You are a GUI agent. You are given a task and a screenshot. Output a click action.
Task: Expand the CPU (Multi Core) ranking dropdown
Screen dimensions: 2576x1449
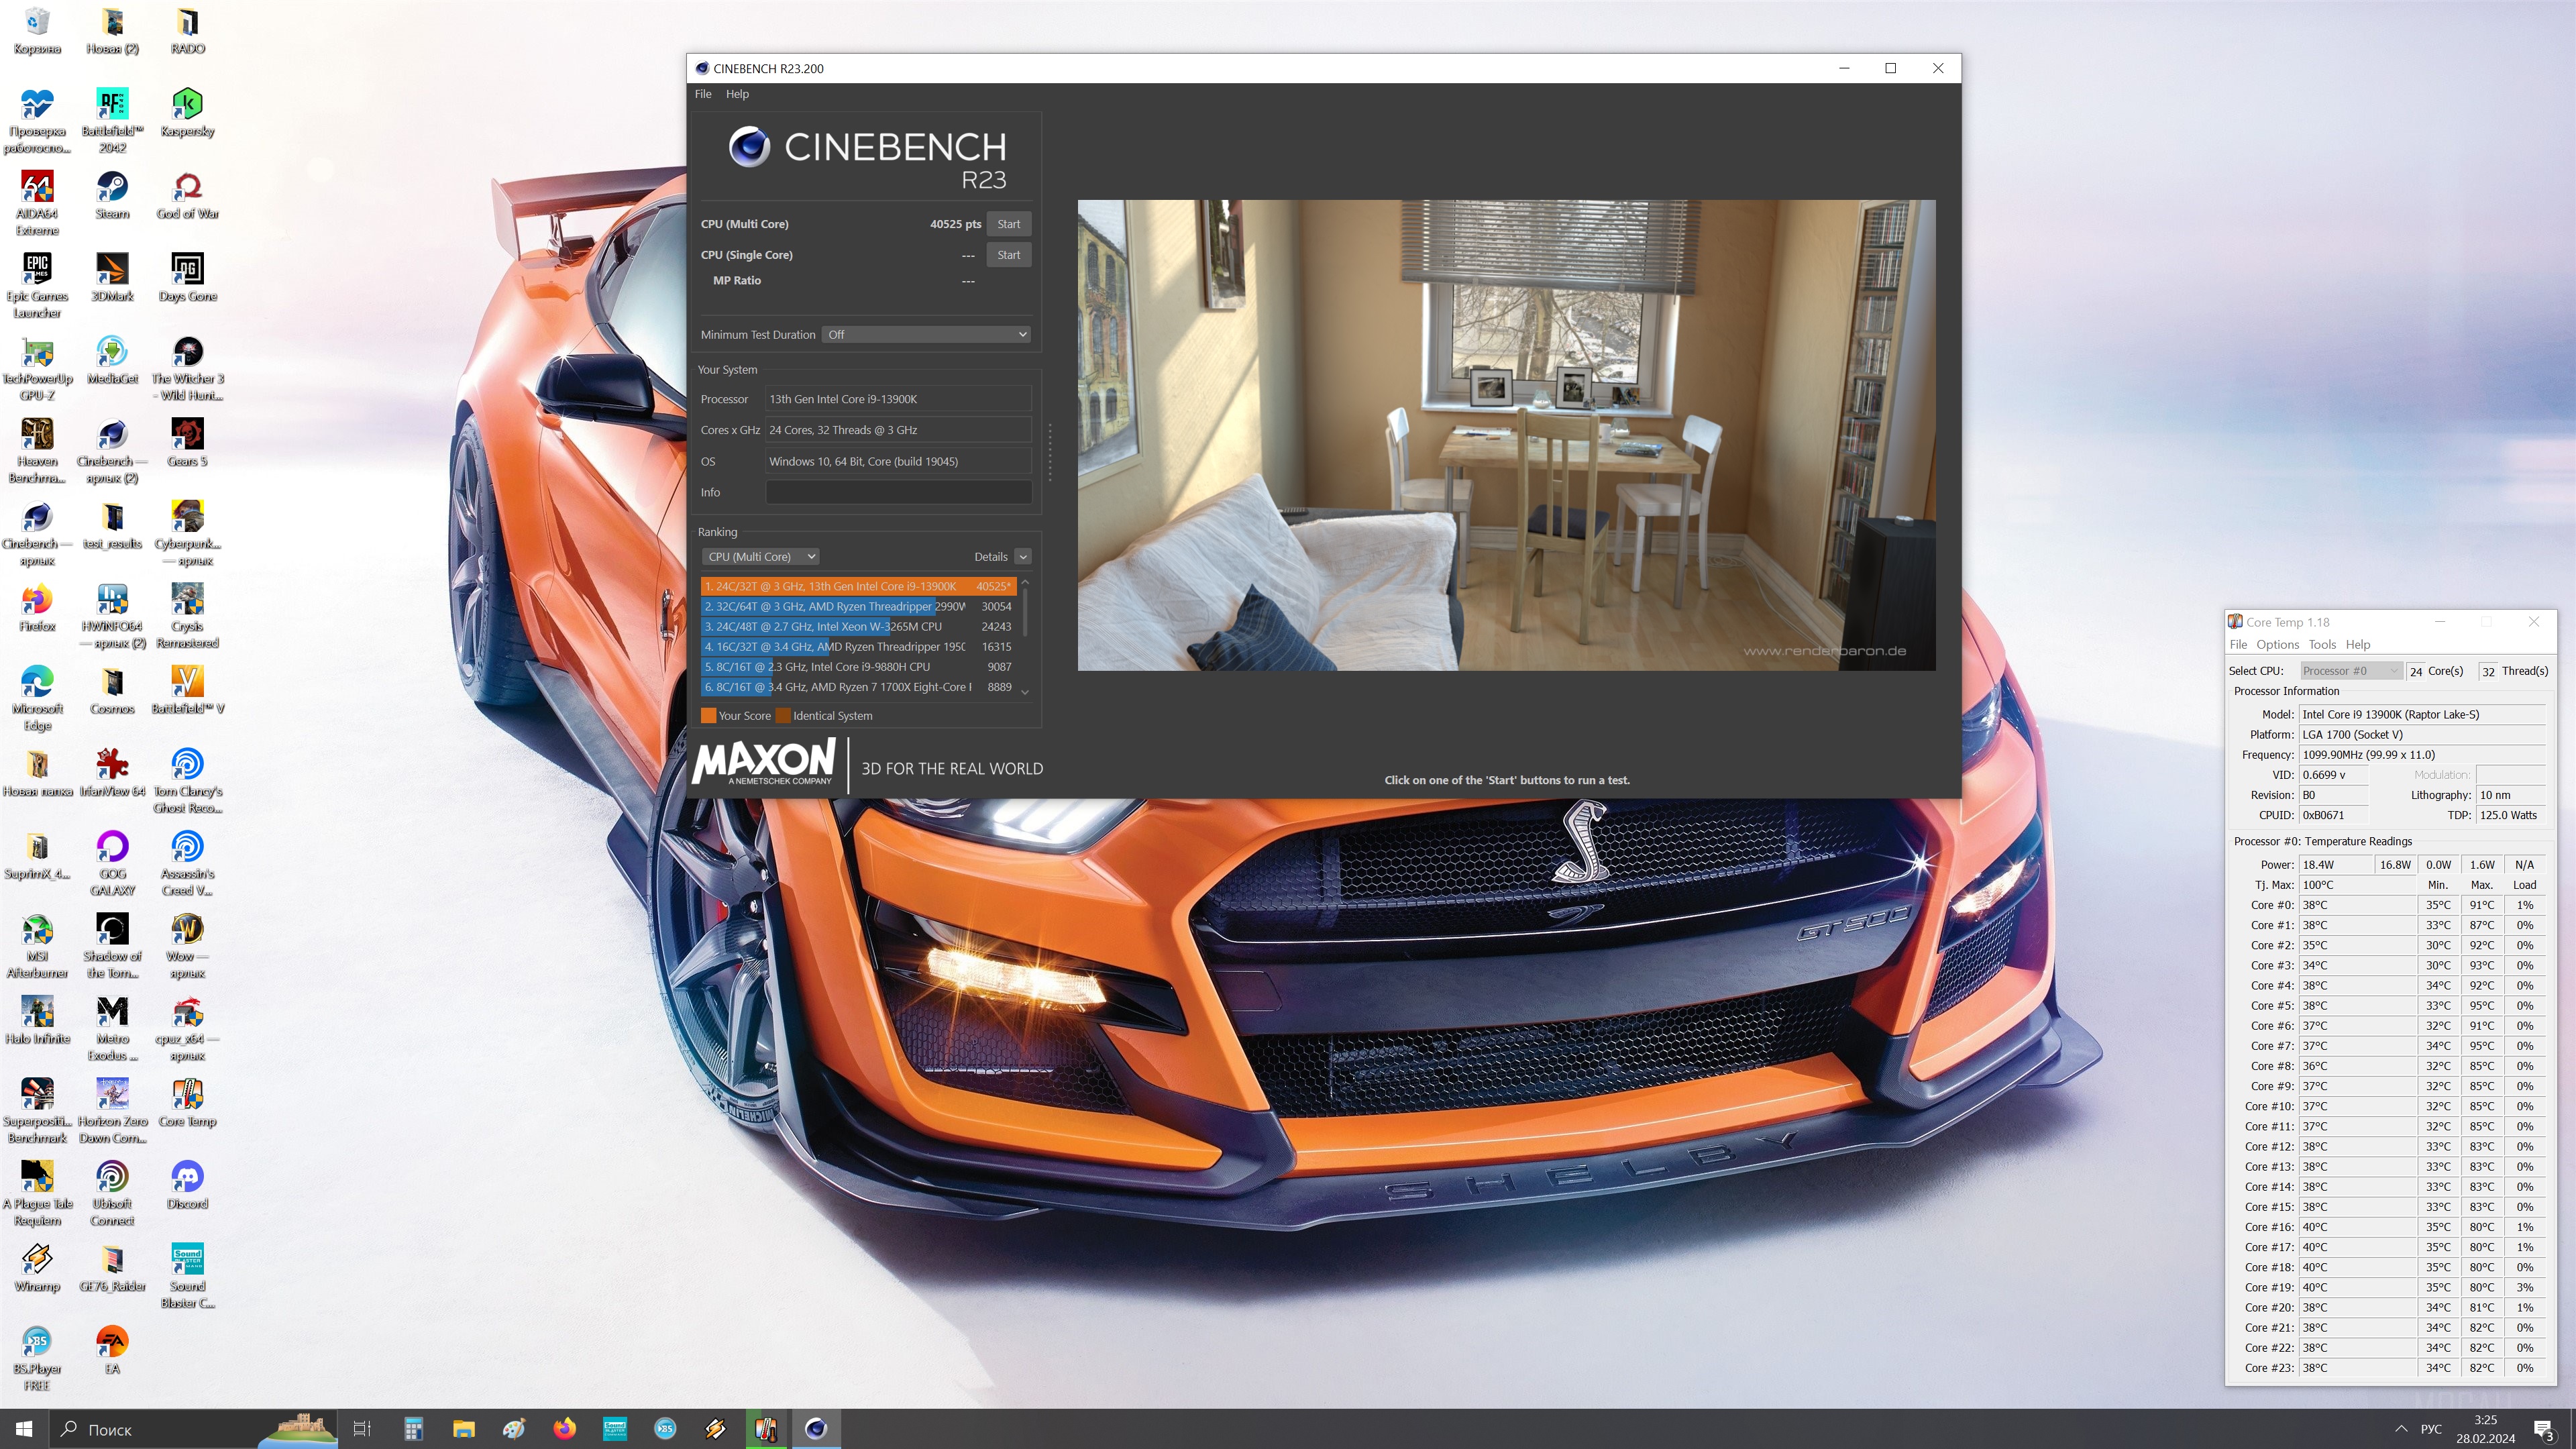tap(760, 556)
